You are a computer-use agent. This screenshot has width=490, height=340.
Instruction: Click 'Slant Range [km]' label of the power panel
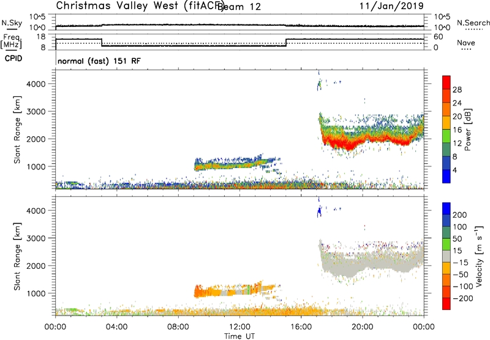17,129
